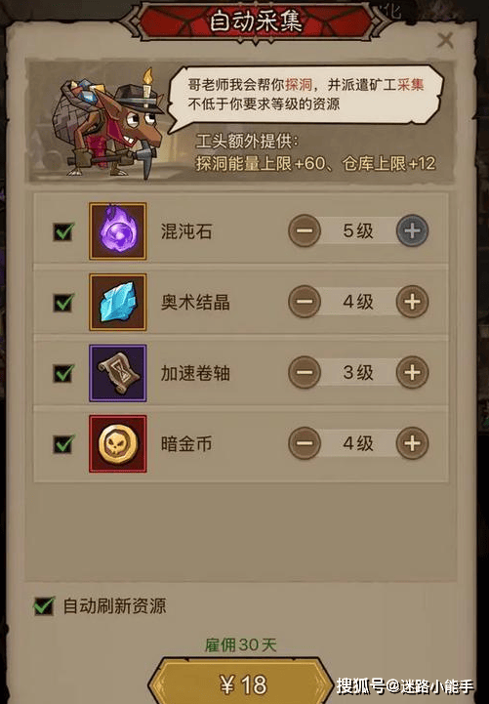Click the purple 混沌石 chaos stone icon

pyautogui.click(x=118, y=231)
